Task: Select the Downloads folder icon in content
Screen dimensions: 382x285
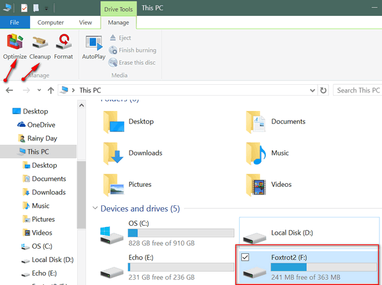Action: coord(114,153)
